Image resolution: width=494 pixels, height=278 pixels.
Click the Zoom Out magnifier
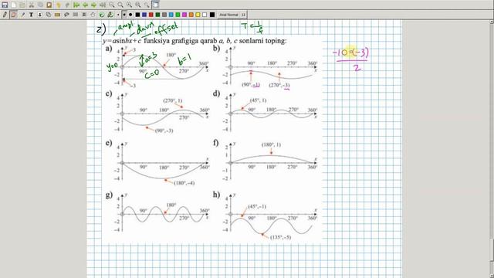tap(112, 5)
